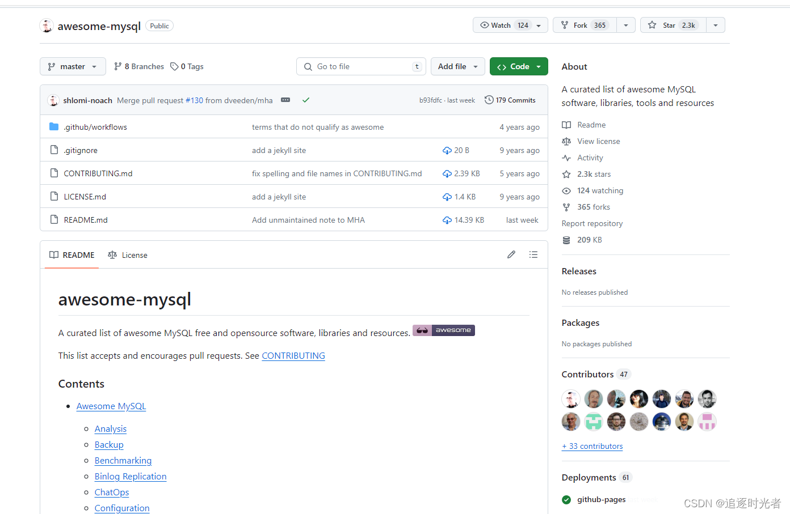
Task: Switch to the README tab
Action: pyautogui.click(x=71, y=255)
